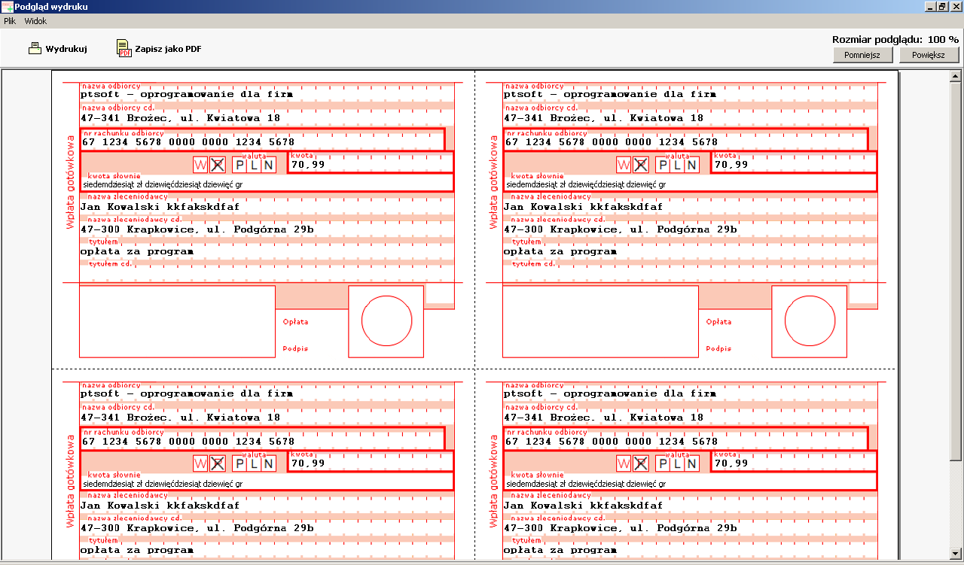
Task: Click the Powiększ zoom-in button
Action: tap(929, 55)
